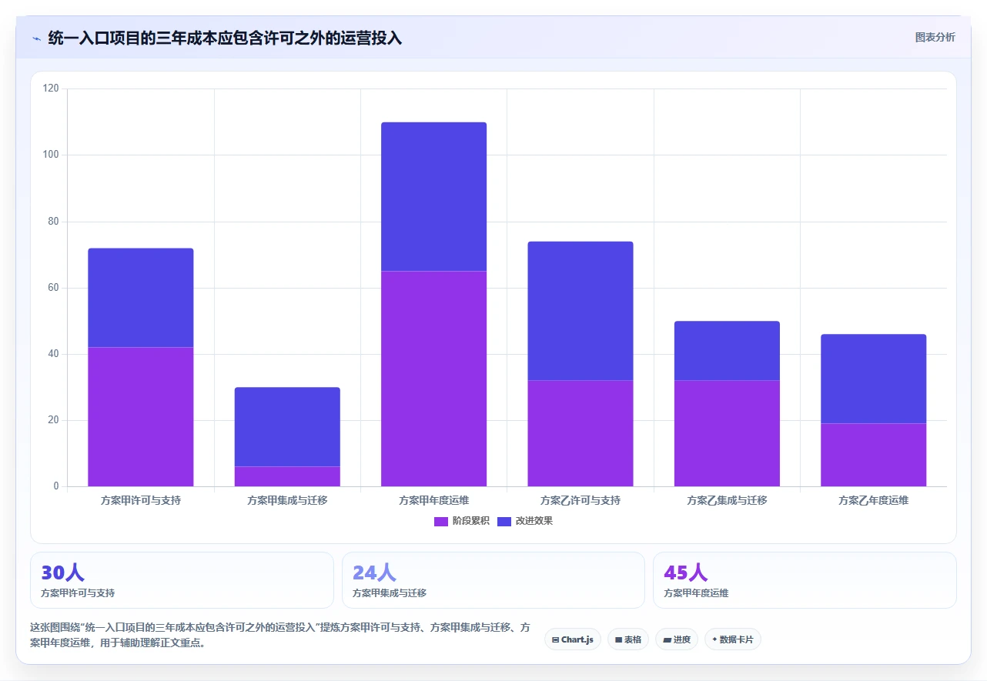Click the blue segment of the 方案甲许可与支持 bar
This screenshot has width=987, height=681.
141,298
